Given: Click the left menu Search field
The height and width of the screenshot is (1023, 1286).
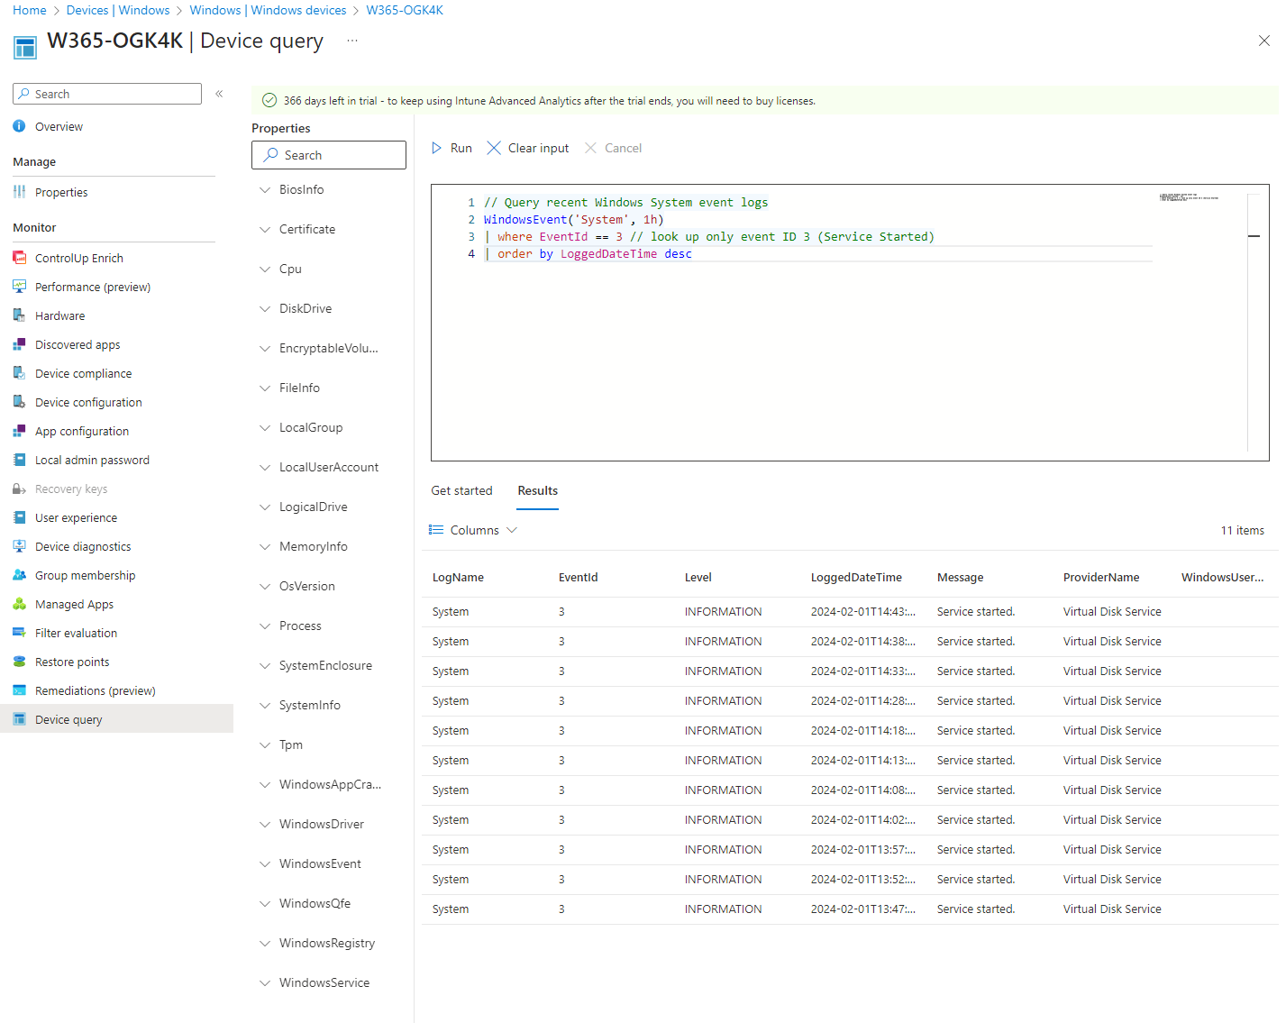Looking at the screenshot, I should pyautogui.click(x=107, y=94).
